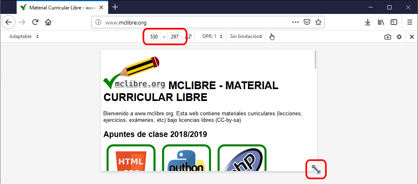Open the Sin limitación throttling dropdown

tap(246, 36)
